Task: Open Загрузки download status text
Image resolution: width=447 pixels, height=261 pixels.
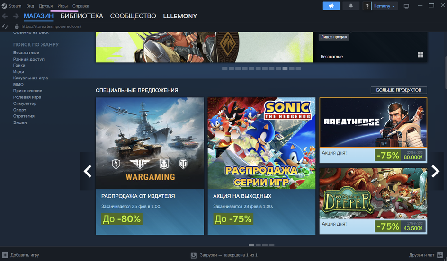Action: [x=228, y=255]
